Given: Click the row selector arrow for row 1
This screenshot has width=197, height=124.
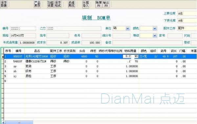Looking at the screenshot, I should (3, 57).
